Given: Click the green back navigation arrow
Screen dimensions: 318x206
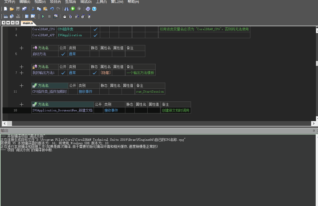Looking at the screenshot, I should click(x=73, y=9).
